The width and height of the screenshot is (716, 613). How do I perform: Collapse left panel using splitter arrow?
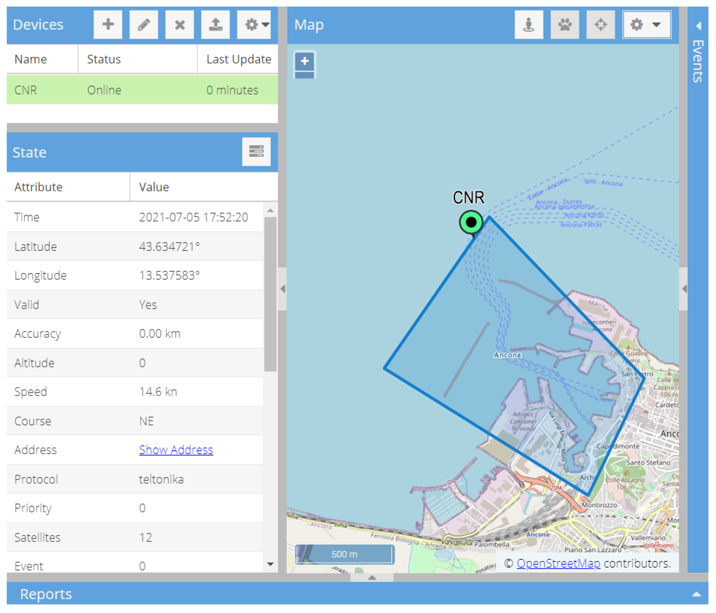pos(283,288)
